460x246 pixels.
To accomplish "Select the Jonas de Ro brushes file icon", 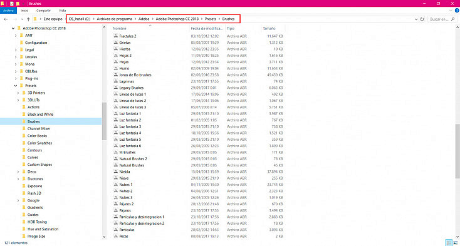I will point(115,74).
